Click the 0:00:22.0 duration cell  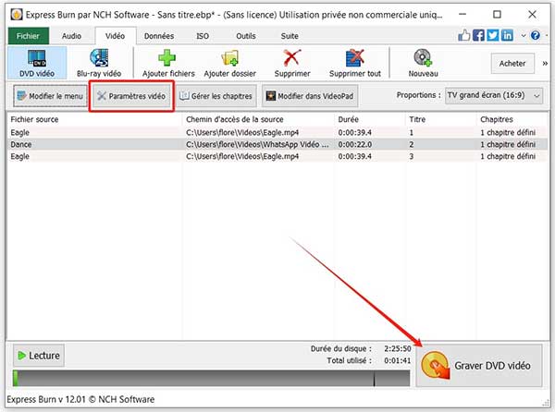pyautogui.click(x=354, y=144)
